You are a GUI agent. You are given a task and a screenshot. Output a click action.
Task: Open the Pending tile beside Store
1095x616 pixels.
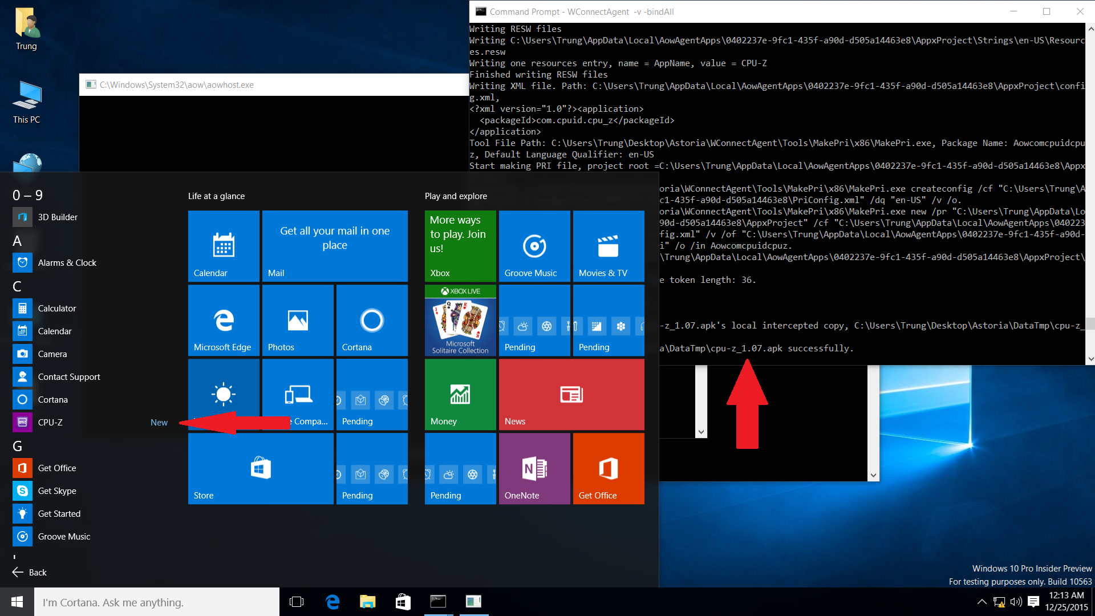(372, 468)
